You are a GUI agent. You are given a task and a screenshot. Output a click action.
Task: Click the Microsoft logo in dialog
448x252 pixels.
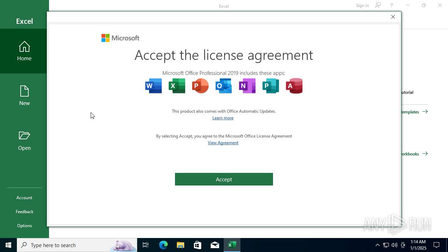(x=120, y=38)
